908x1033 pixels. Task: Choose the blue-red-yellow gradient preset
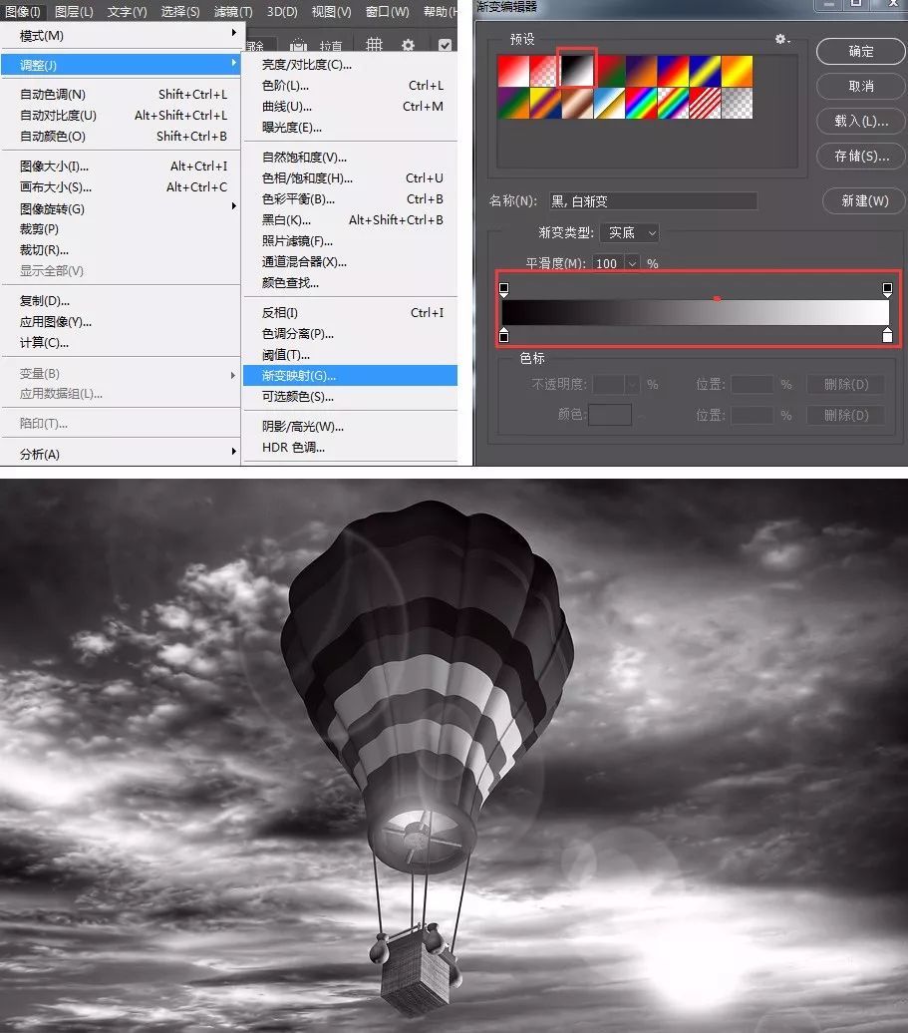pyautogui.click(x=673, y=71)
